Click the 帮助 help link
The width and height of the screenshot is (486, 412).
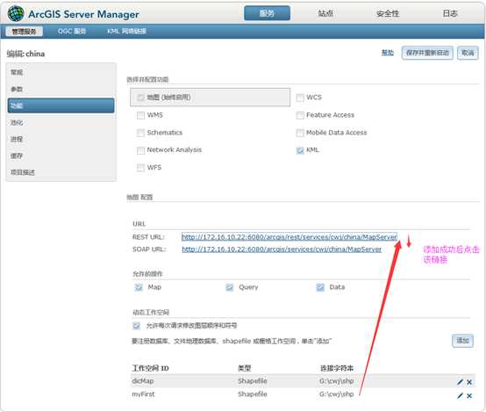388,53
